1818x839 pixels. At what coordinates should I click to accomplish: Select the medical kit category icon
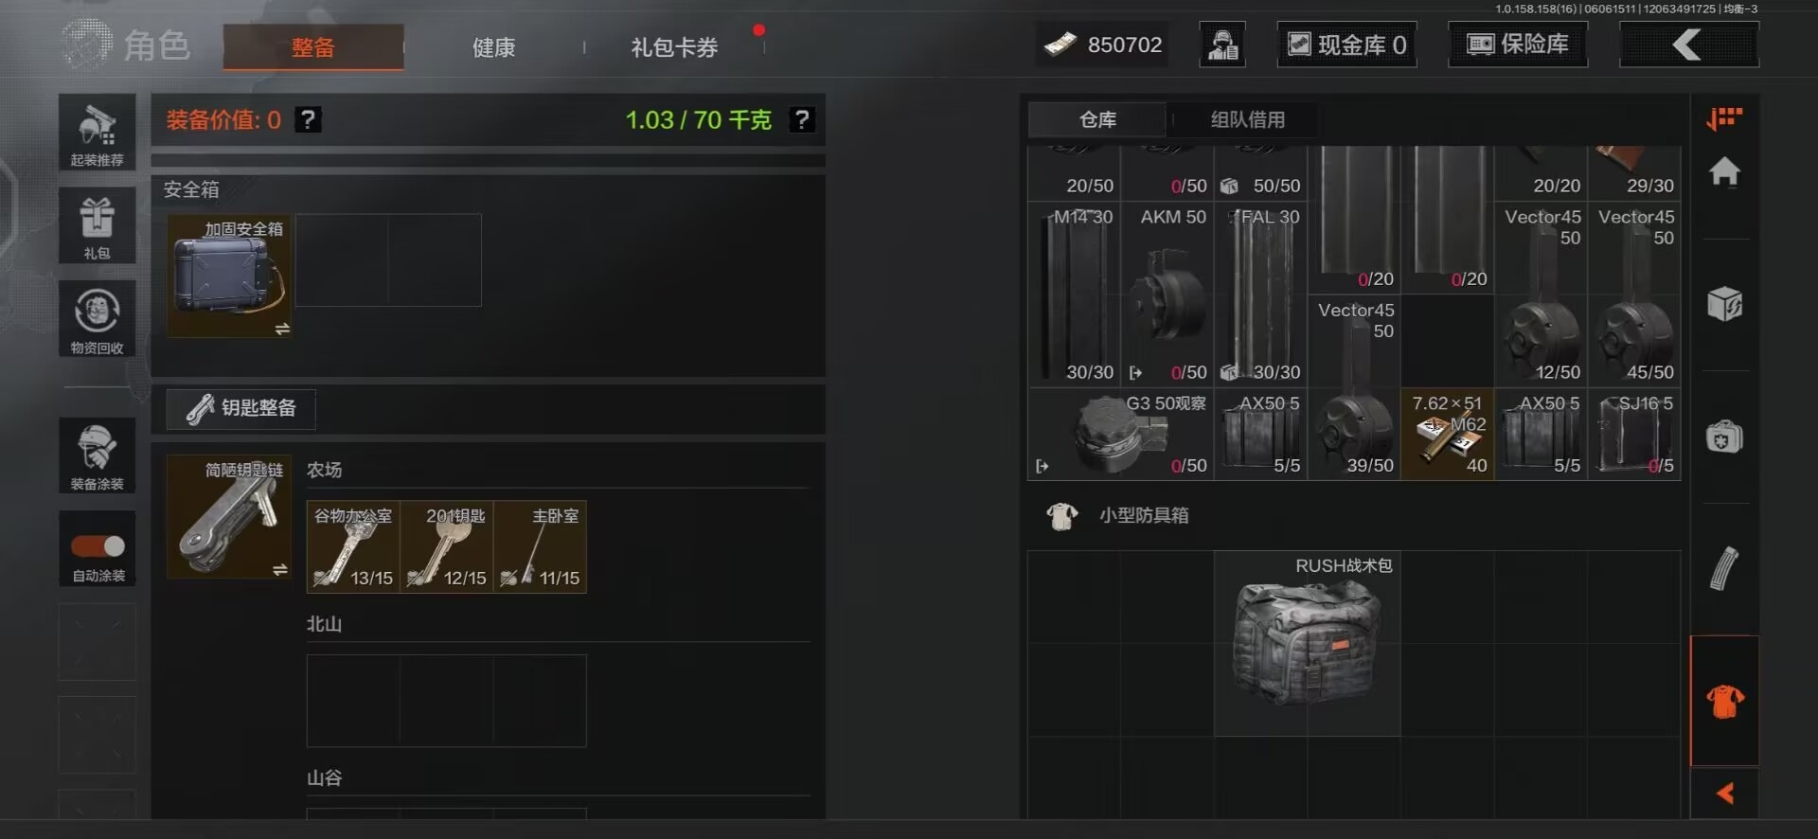point(1724,437)
